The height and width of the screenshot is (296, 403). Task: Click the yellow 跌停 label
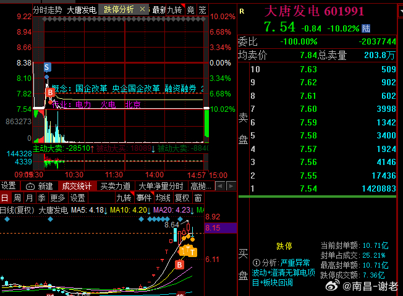click(284, 246)
